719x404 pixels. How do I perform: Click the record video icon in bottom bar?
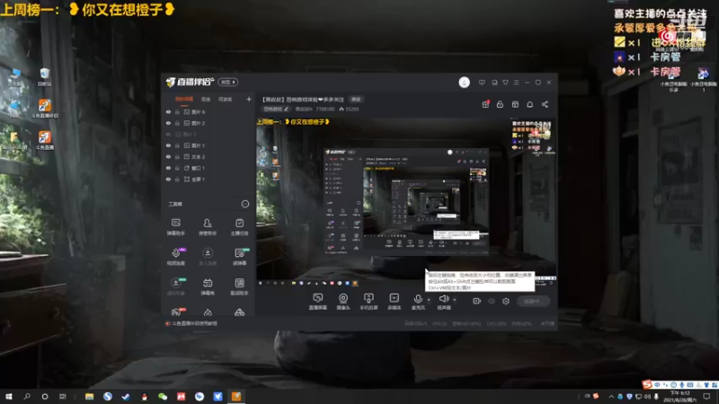(x=477, y=301)
